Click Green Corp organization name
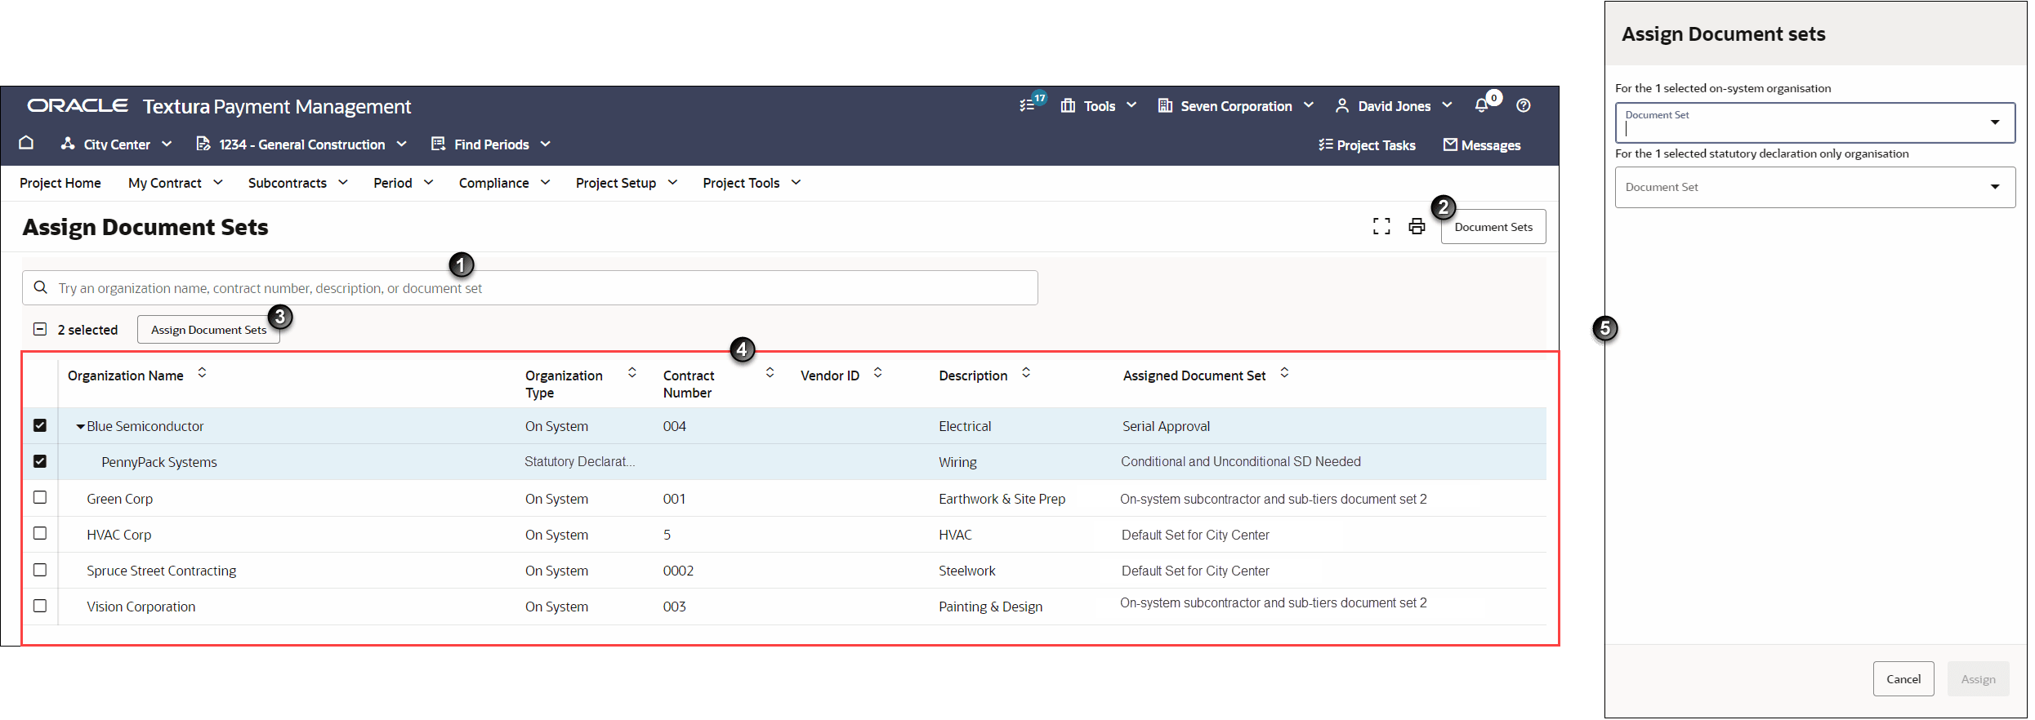Screen dimensions: 2035x720 tap(119, 499)
